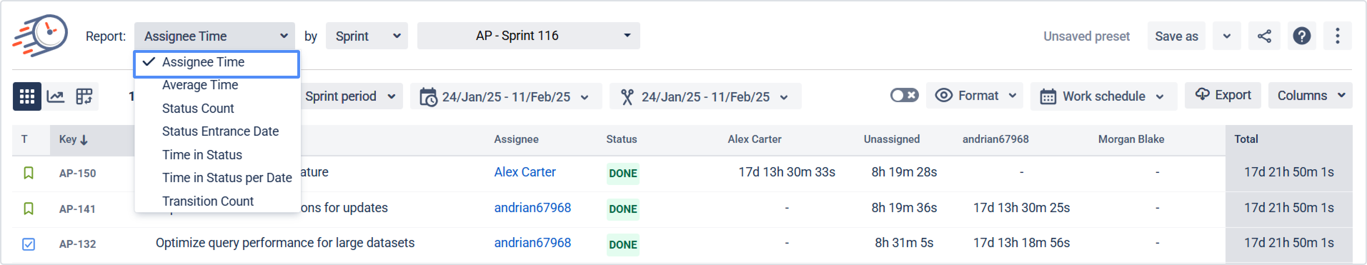Select Time in Status report option

pos(202,155)
